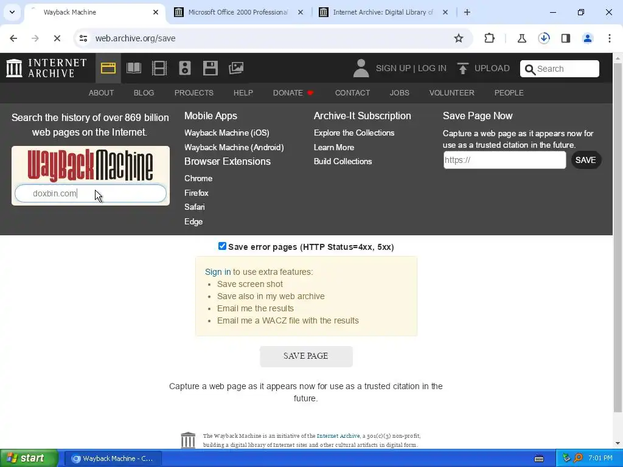Click Wayback Machine taskbar button
The height and width of the screenshot is (467, 623).
click(x=113, y=458)
